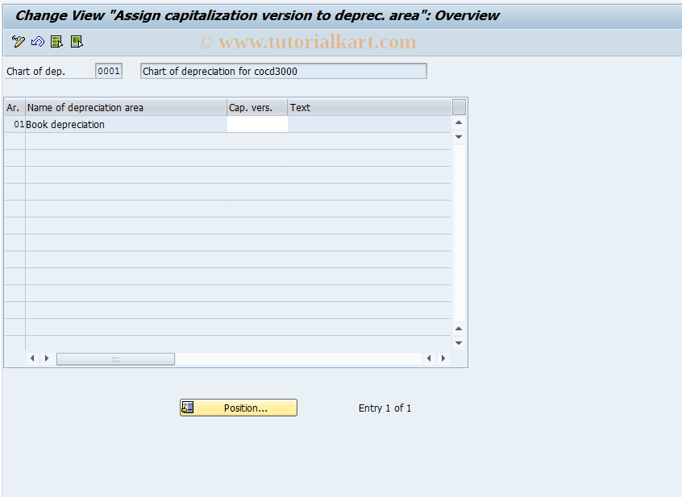Click the top scroll-up arrow of the table
The image size is (682, 497).
(459, 123)
